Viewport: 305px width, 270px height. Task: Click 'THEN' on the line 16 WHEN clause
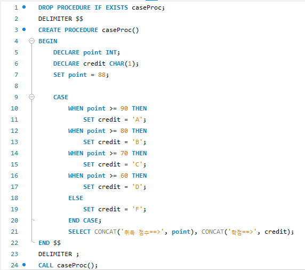pos(139,176)
